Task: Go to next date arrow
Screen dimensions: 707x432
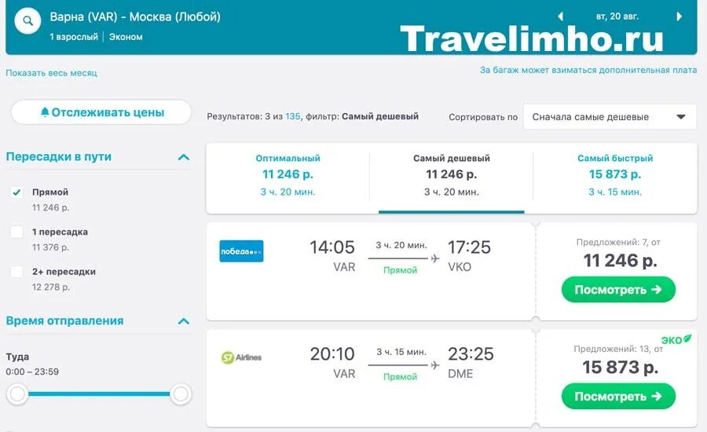Action: point(679,16)
